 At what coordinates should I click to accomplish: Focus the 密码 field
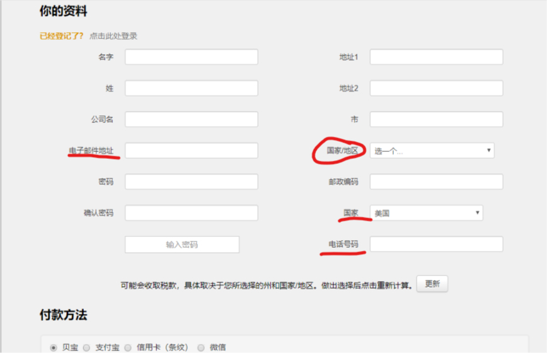(x=191, y=182)
